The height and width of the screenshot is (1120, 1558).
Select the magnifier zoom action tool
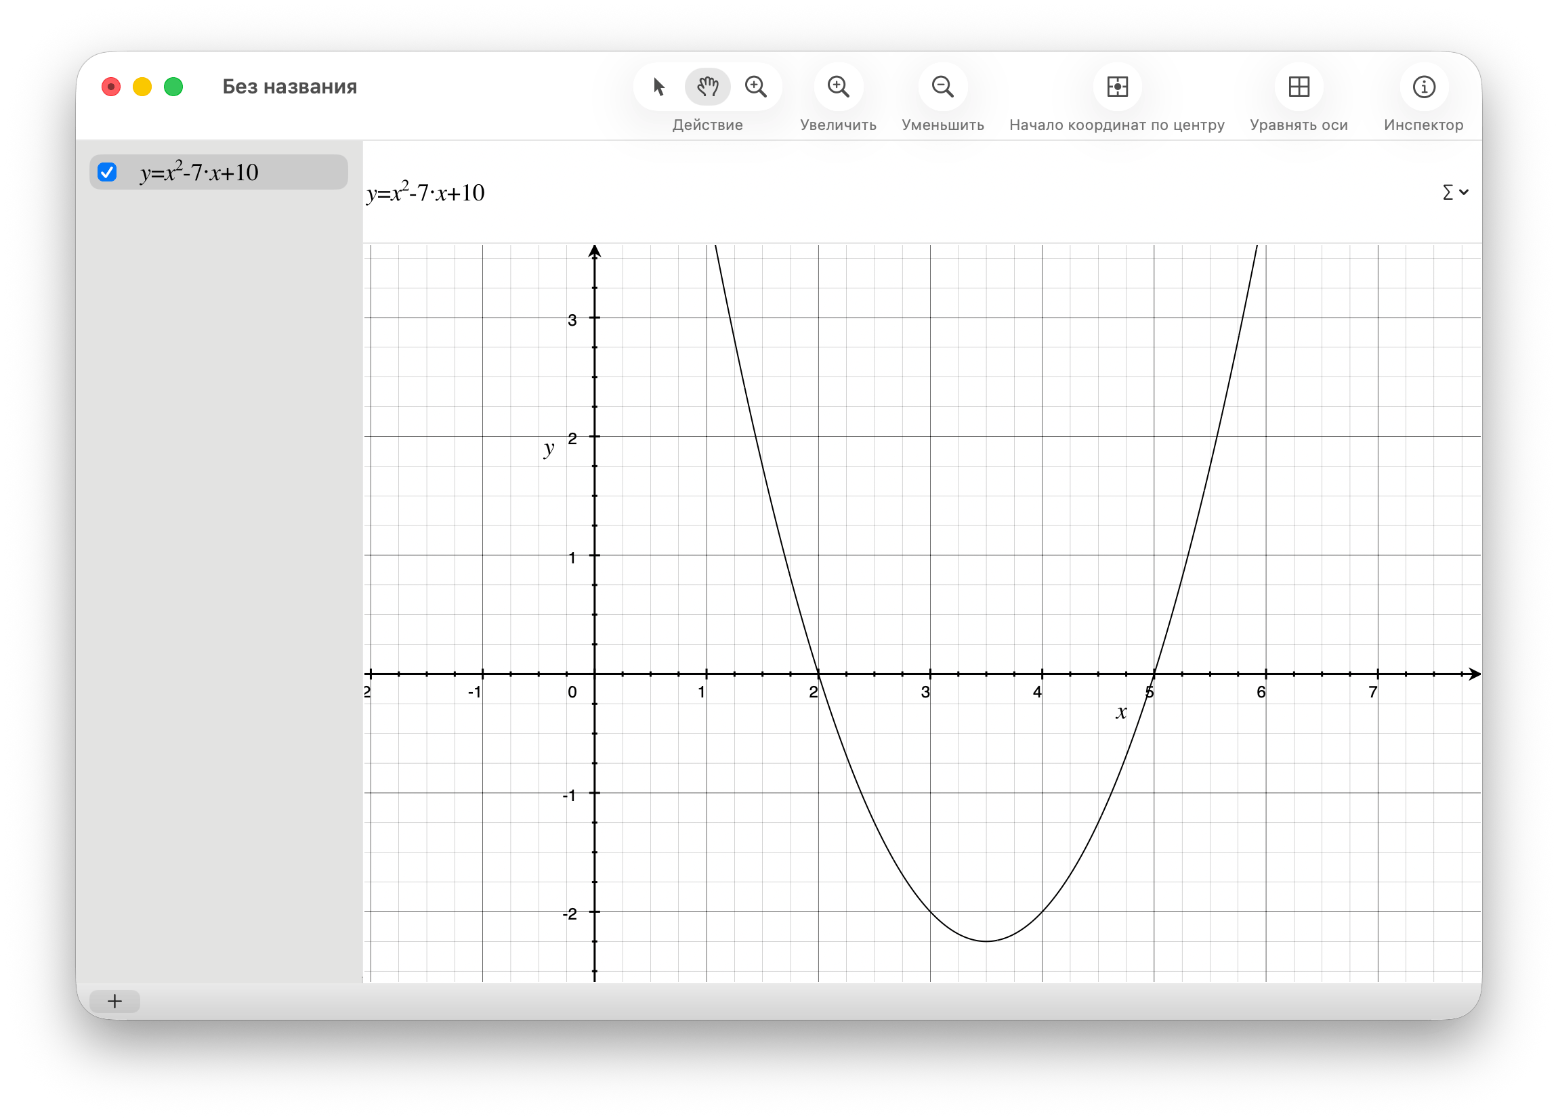[x=756, y=87]
